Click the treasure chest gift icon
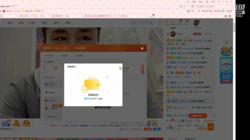The image size is (250, 140). tap(16, 123)
